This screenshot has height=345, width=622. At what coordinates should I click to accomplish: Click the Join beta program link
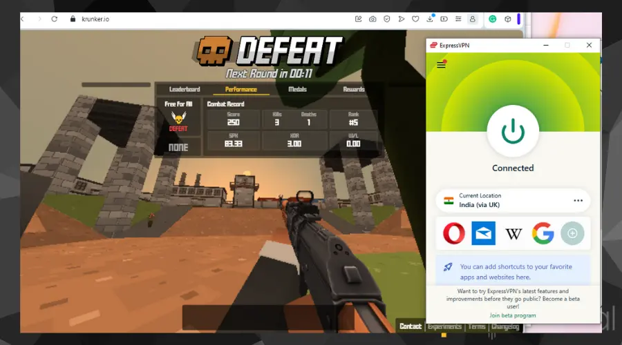tap(512, 315)
